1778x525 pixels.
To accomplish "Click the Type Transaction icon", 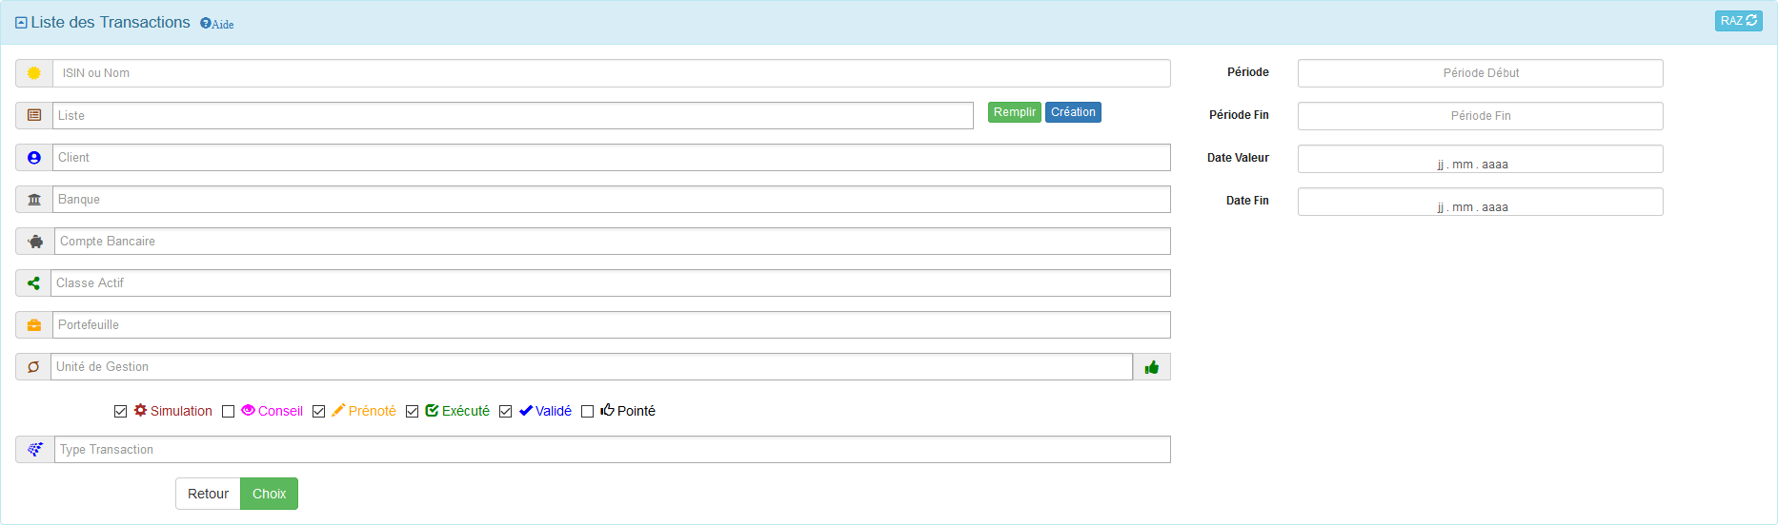I will [x=35, y=450].
